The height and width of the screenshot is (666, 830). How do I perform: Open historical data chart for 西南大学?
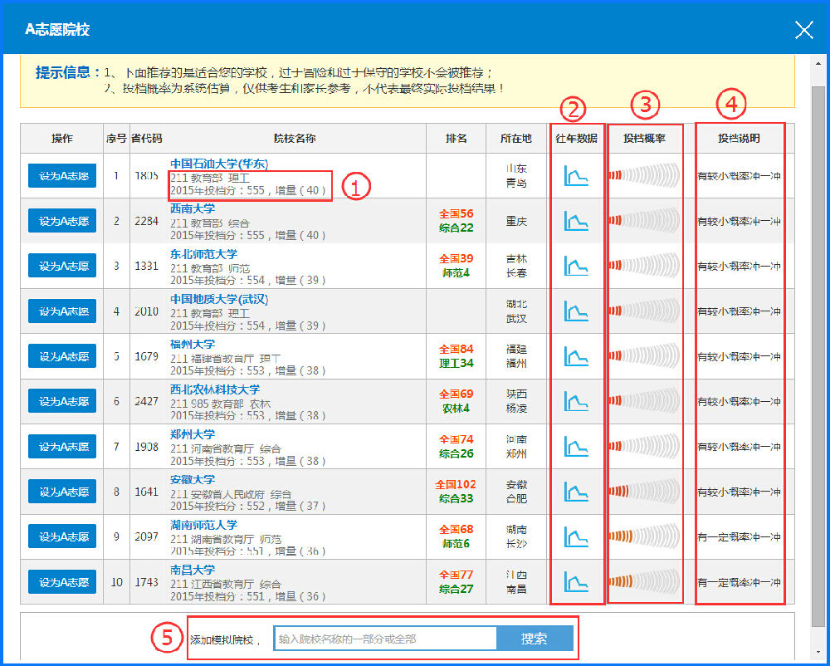pos(575,220)
